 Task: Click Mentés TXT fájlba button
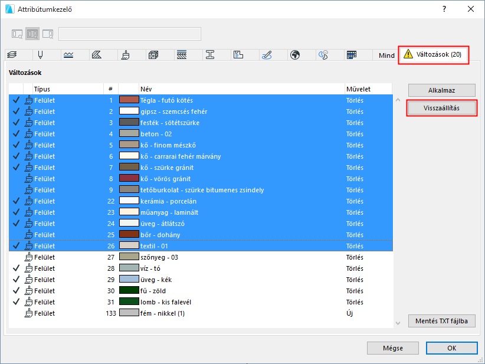441,321
